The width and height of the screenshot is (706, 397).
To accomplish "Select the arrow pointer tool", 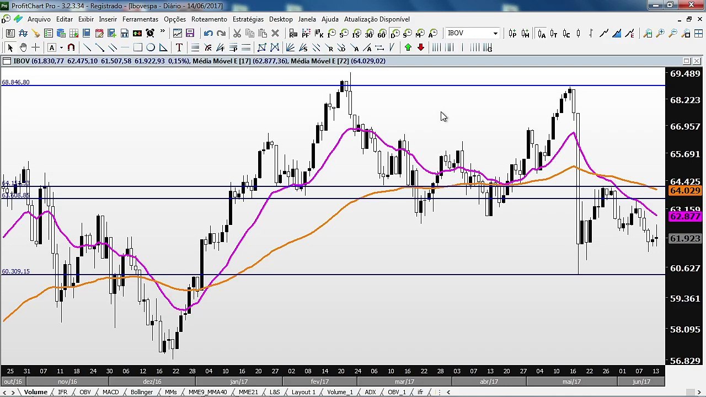I will 10,47.
